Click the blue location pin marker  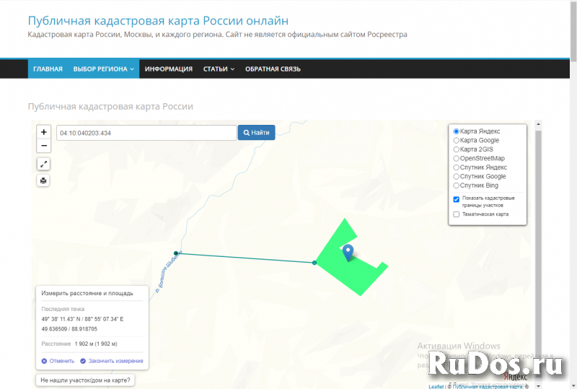click(x=348, y=253)
